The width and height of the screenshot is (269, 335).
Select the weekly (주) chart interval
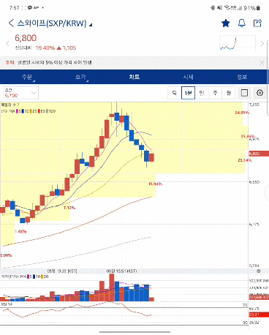(215, 93)
